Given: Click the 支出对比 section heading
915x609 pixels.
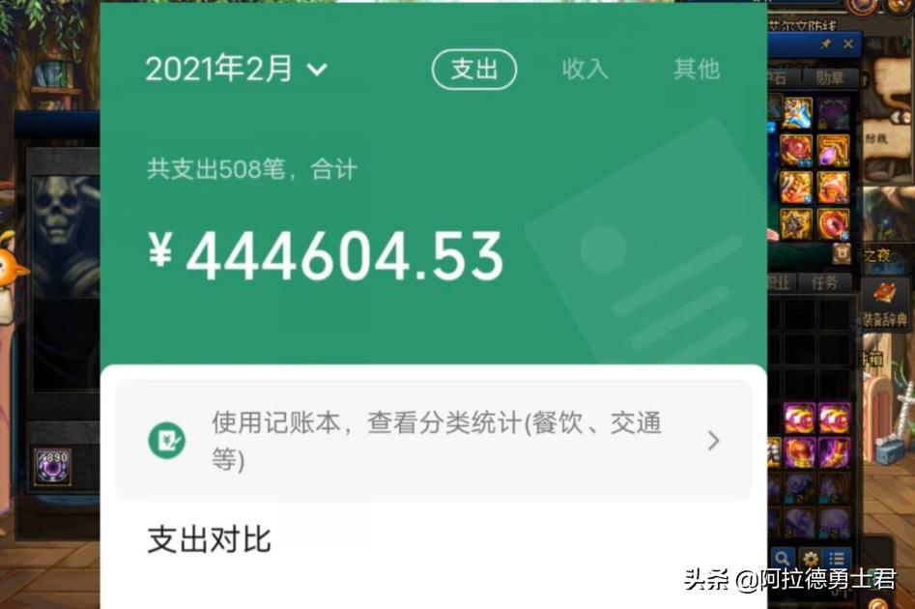Looking at the screenshot, I should (x=209, y=539).
